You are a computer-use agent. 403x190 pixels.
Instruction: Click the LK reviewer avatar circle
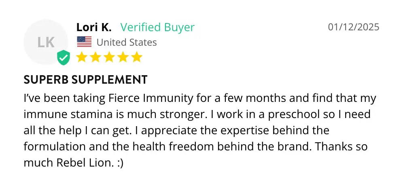pyautogui.click(x=45, y=42)
